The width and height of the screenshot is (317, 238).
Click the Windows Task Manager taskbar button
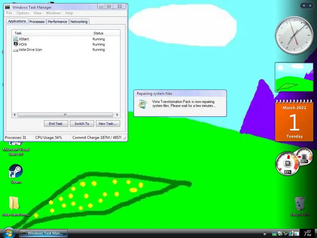[43, 233]
